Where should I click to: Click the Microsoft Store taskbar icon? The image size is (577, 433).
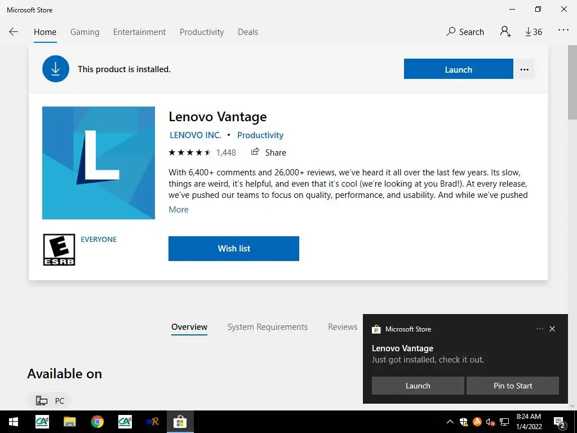[180, 422]
